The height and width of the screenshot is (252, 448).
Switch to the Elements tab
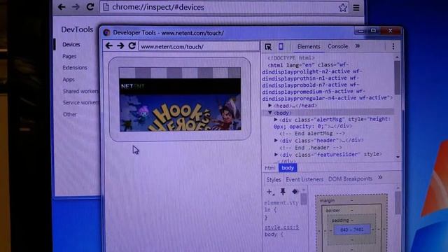[x=309, y=46]
